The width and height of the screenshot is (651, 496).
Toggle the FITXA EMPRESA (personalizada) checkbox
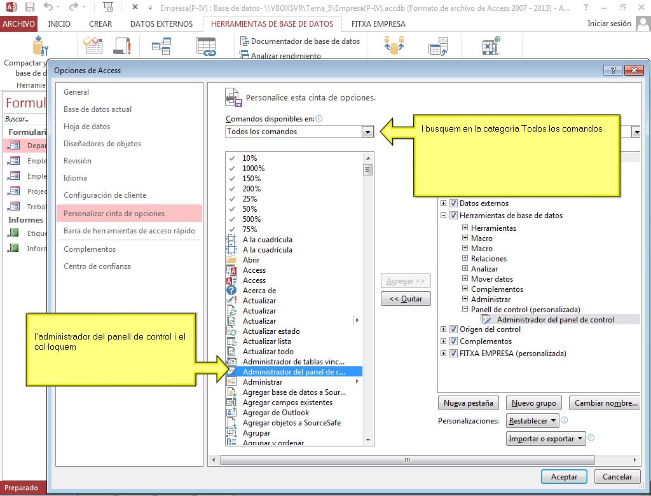(453, 354)
